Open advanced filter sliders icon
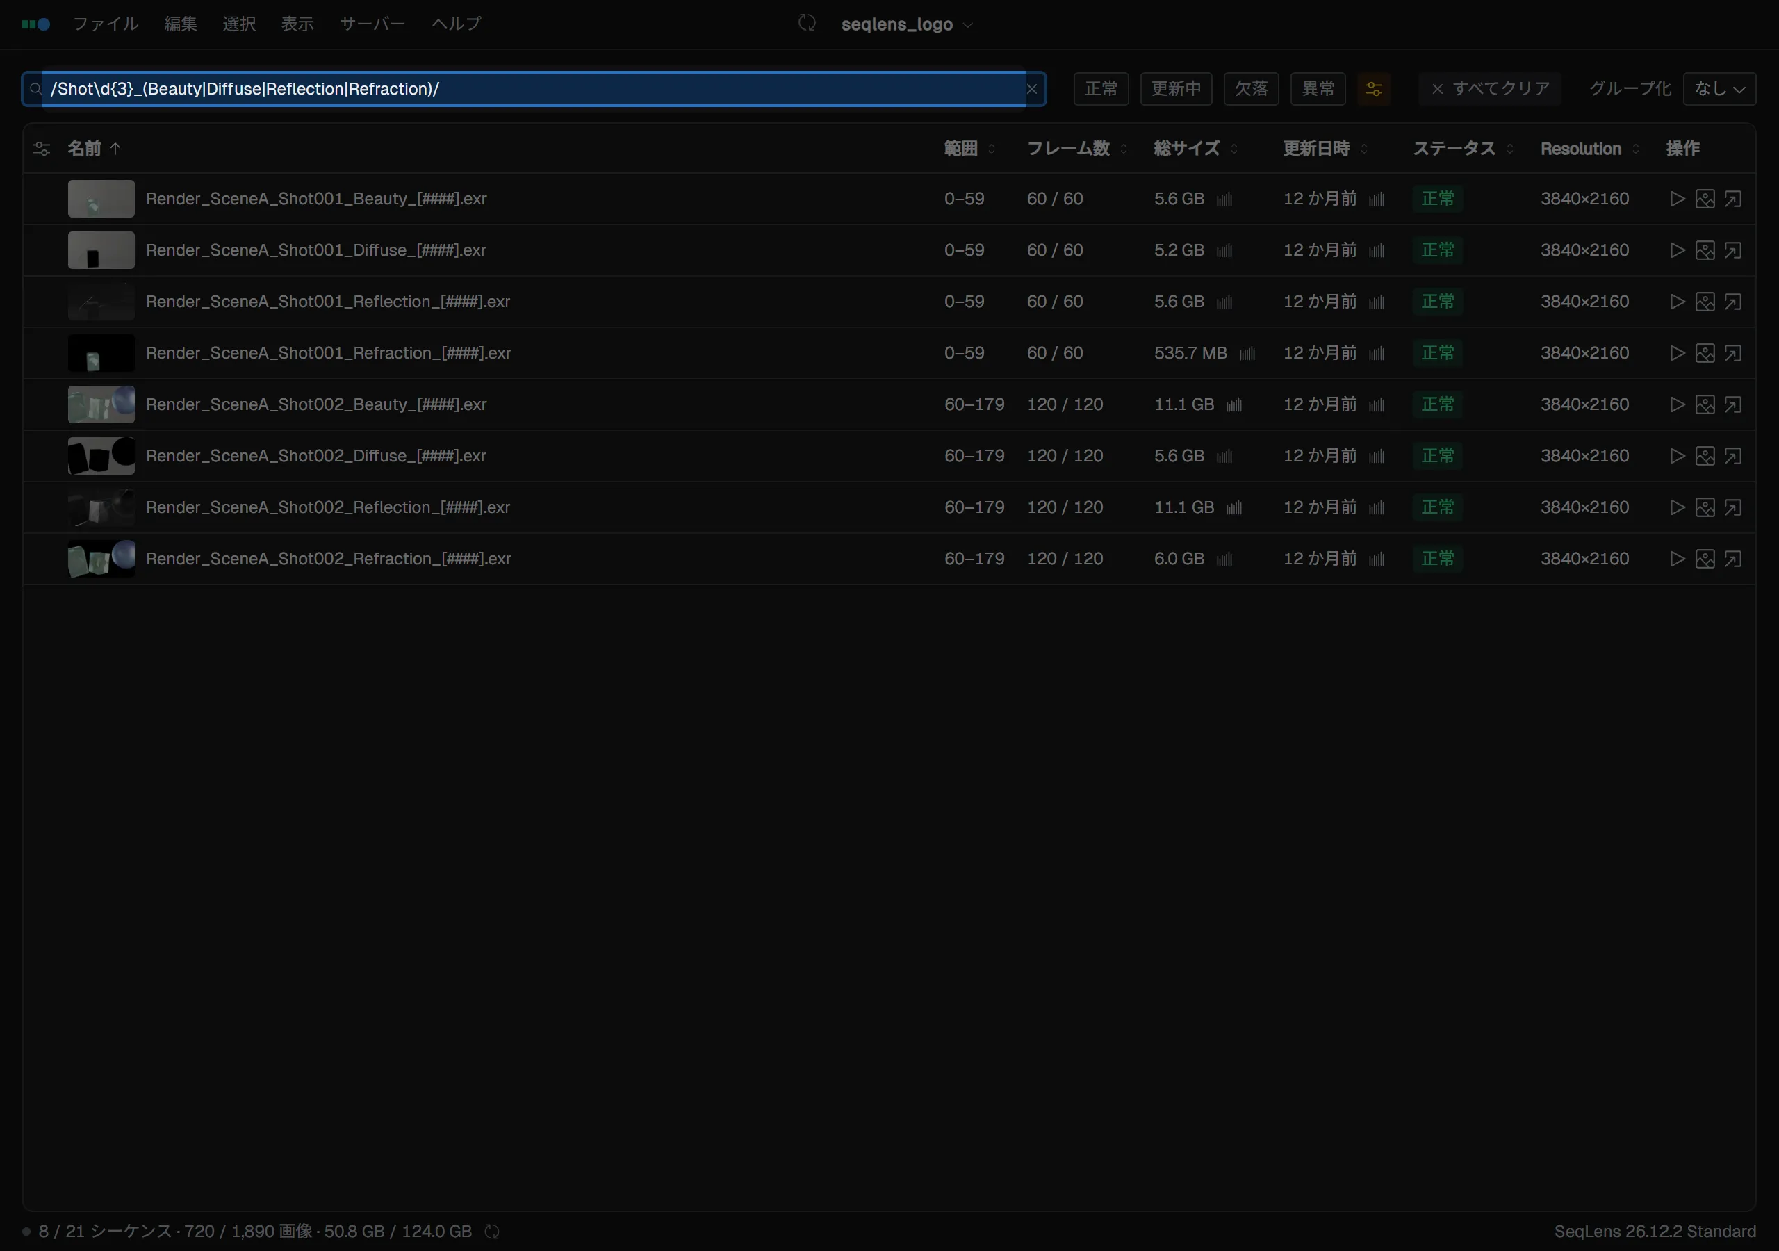 tap(1374, 89)
